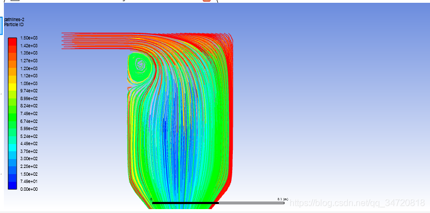
Task: Select the 8.99e+02 legend value
Action: click(29, 98)
